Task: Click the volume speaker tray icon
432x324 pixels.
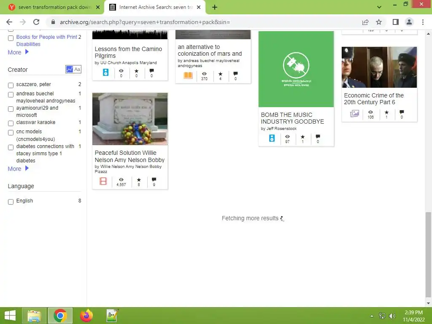Action: point(392,316)
